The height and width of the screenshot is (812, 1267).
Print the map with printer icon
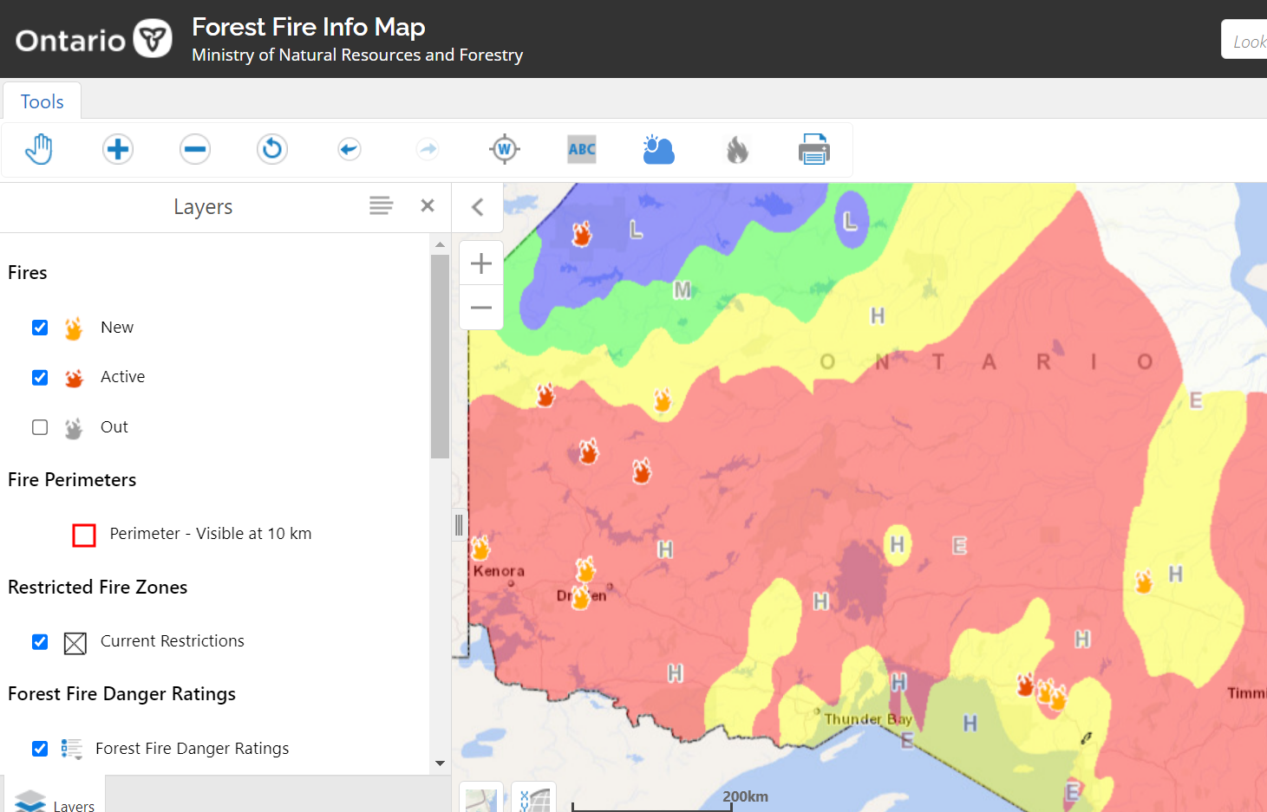814,149
